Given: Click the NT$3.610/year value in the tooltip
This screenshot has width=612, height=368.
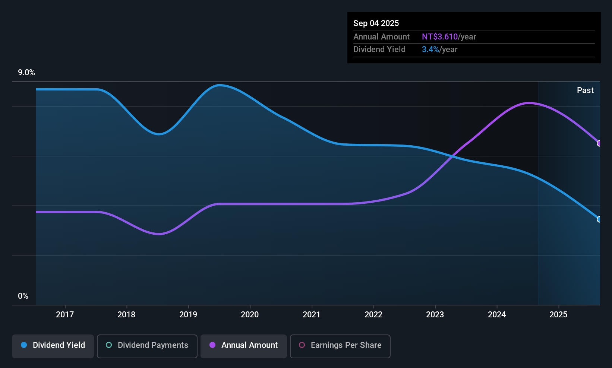Looking at the screenshot, I should pos(449,37).
